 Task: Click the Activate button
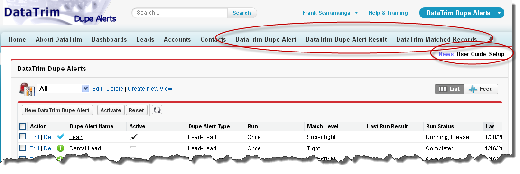point(111,110)
